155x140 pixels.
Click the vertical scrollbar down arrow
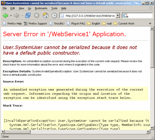point(152,128)
